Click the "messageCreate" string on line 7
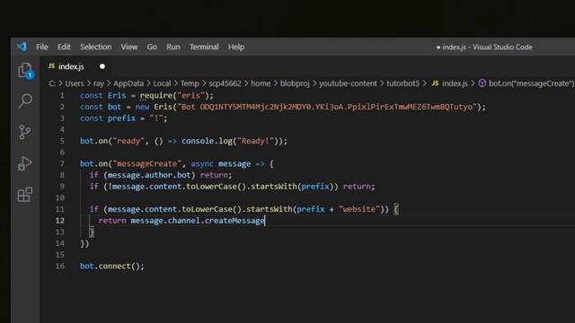Screen dimensions: 575x323 (147, 163)
